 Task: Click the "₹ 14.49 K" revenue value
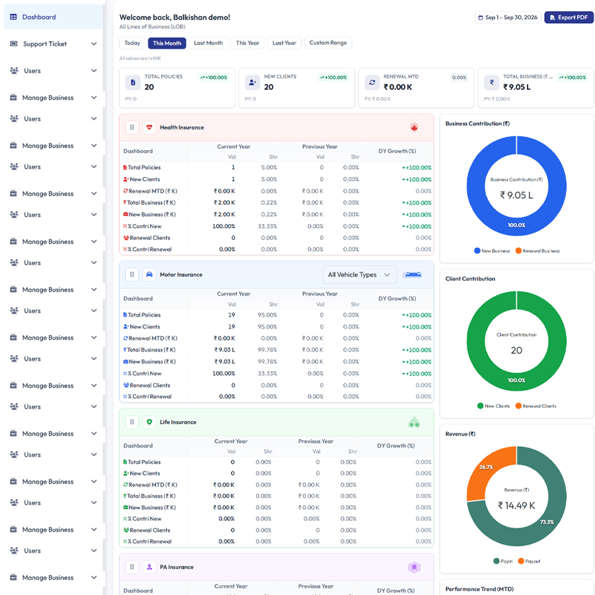coord(516,506)
